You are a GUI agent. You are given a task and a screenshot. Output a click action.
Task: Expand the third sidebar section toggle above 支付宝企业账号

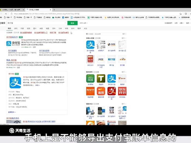tap(124, 104)
